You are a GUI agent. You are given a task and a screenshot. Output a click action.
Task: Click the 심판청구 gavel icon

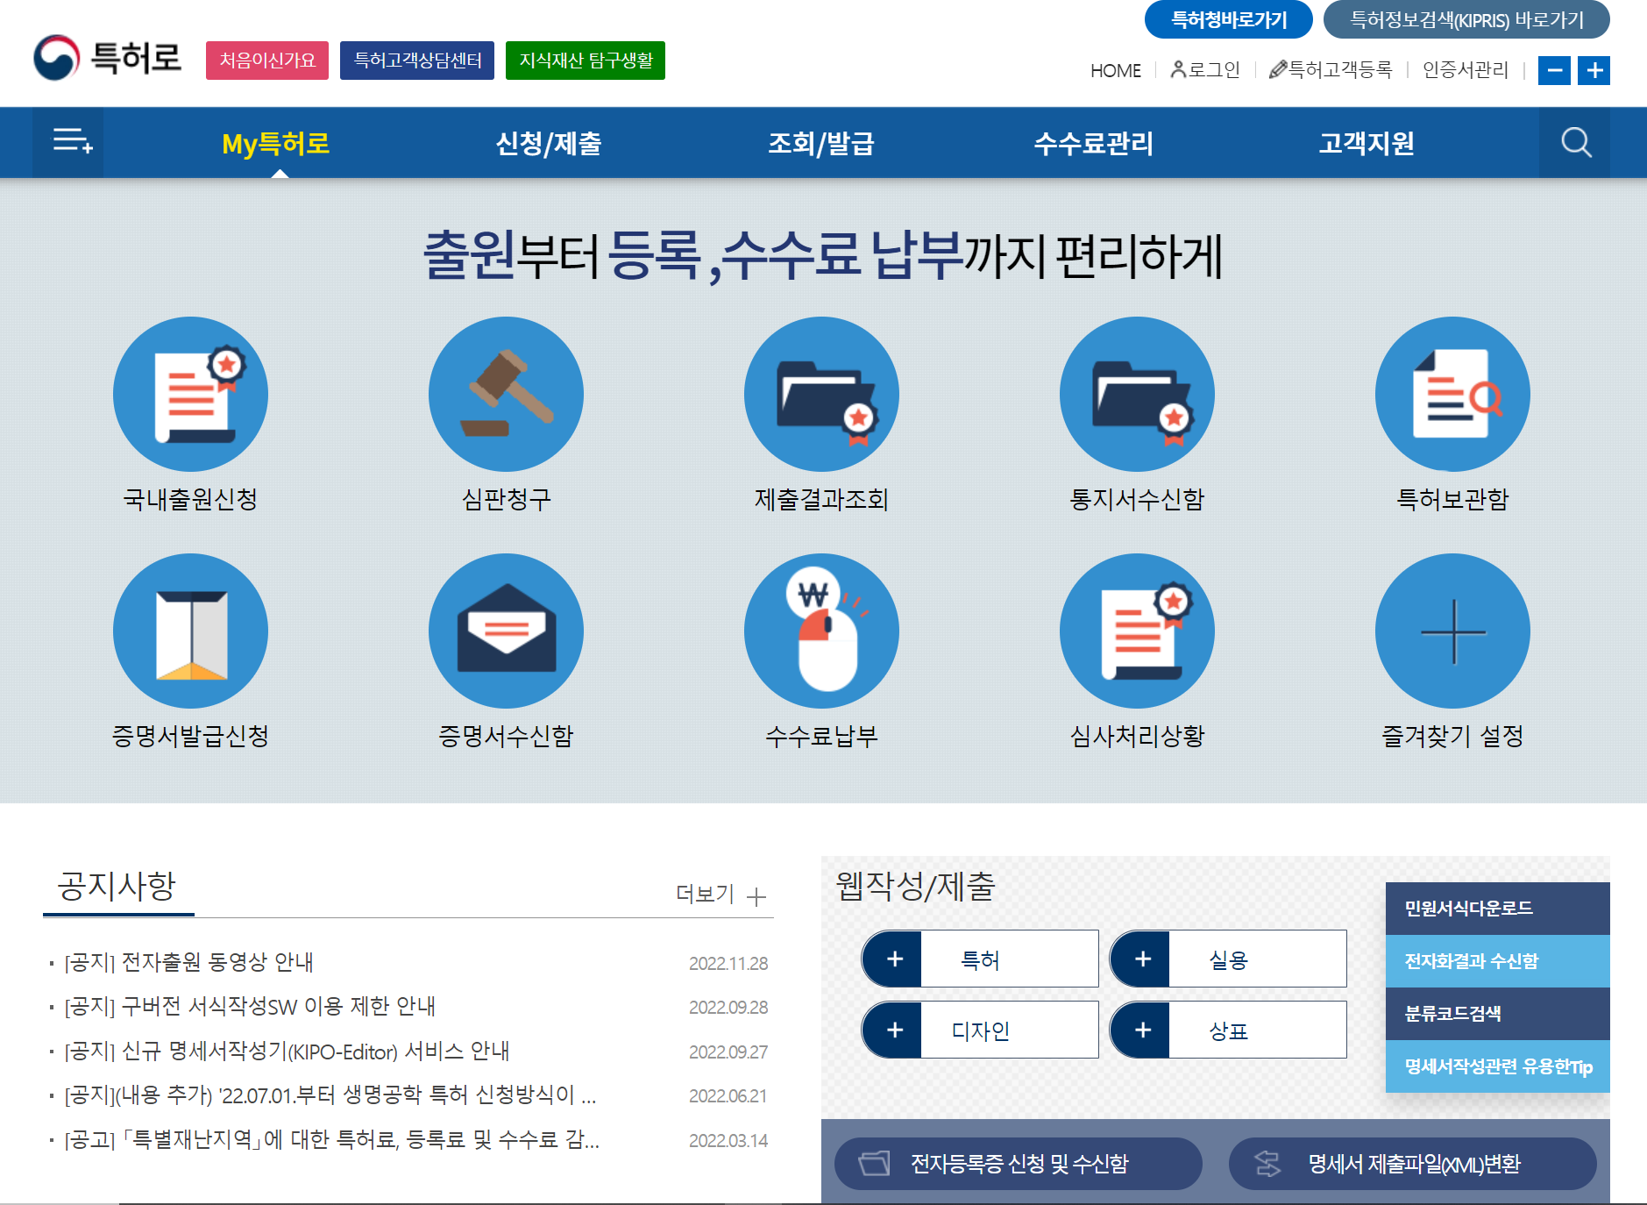(506, 394)
